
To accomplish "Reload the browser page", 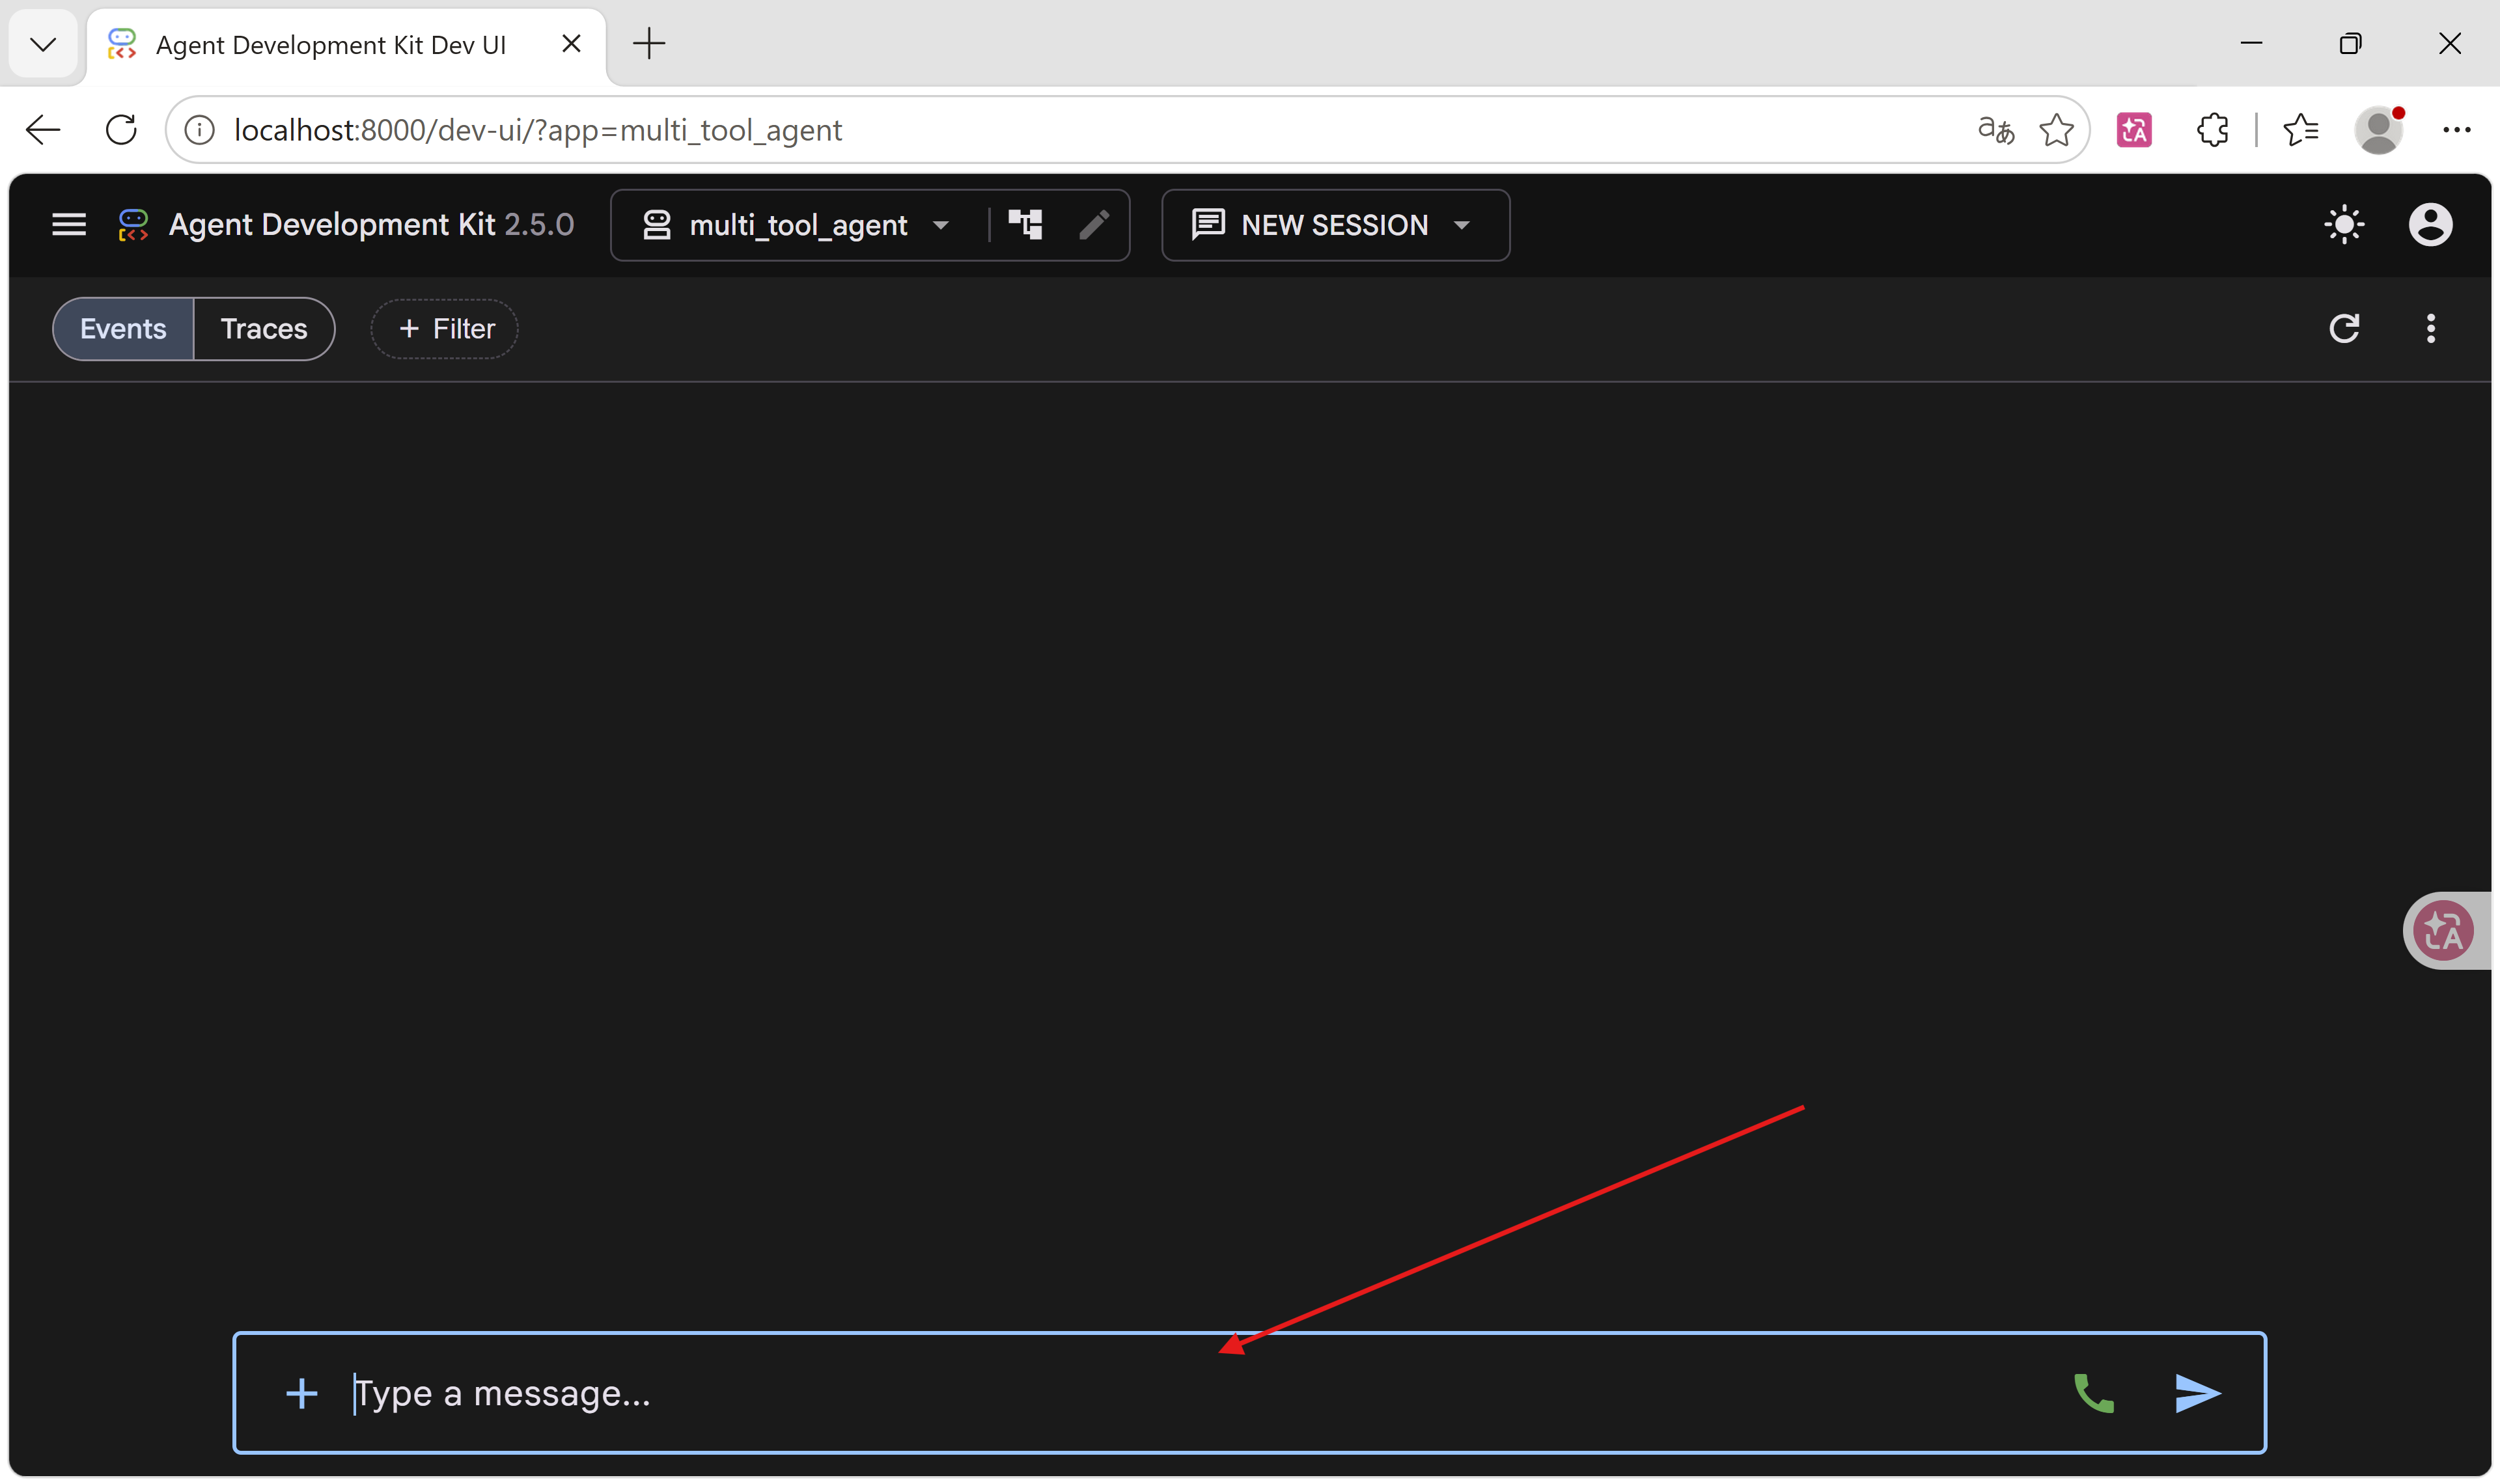I will (x=121, y=130).
